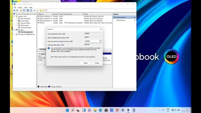Image resolution: width=201 pixels, height=113 pixels.
Task: Open the More Actions submenu arrow
Action: pos(135,20)
